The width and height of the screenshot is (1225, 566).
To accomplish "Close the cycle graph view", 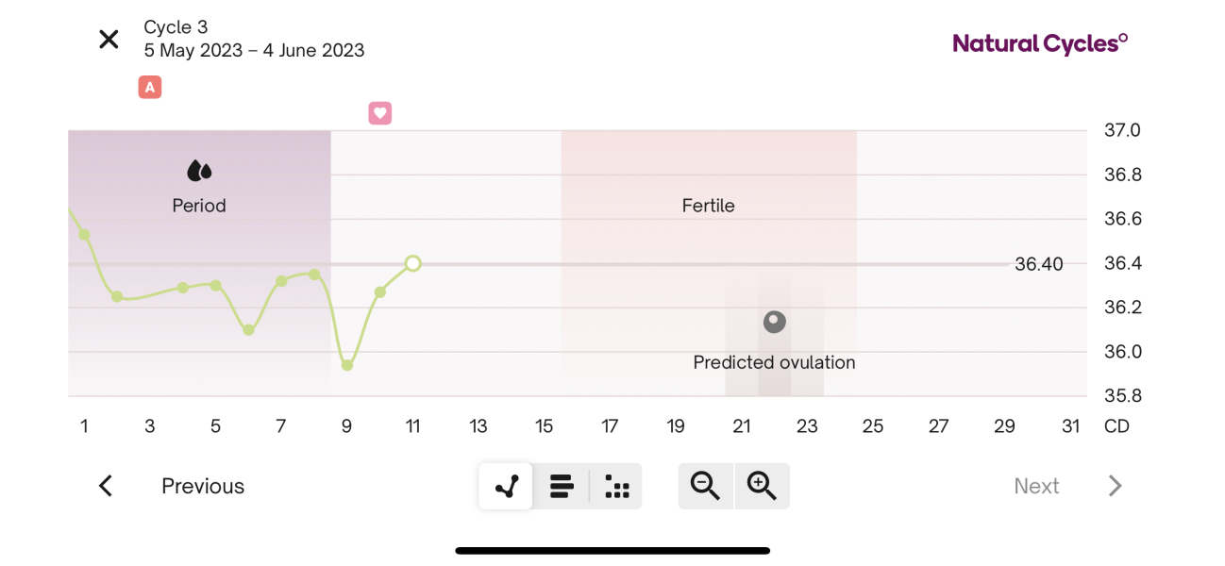I will [109, 40].
